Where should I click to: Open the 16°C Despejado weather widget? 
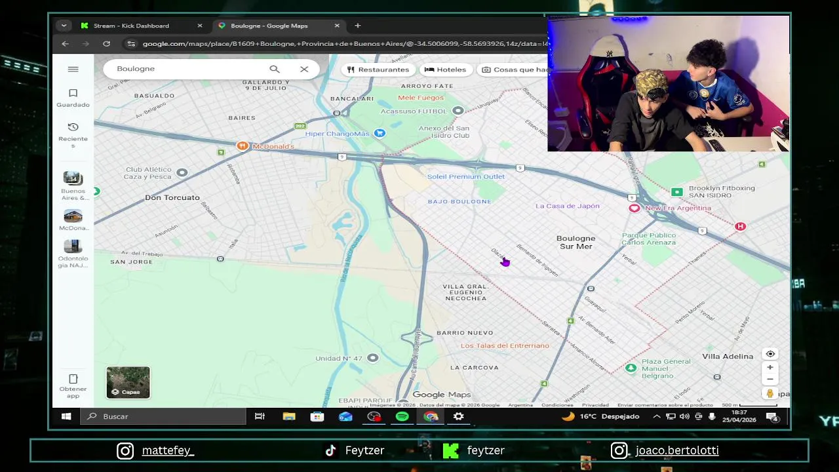coord(600,416)
